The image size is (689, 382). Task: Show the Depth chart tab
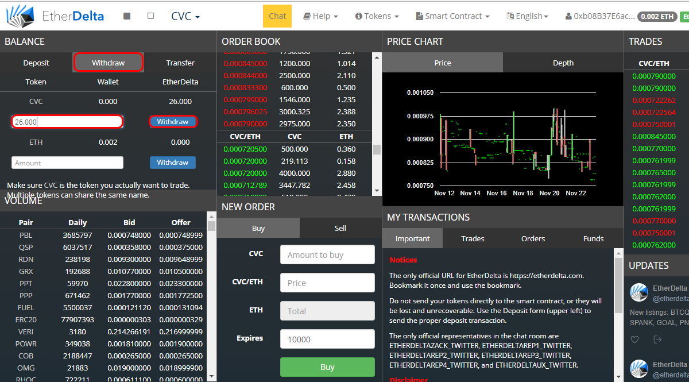tap(563, 63)
